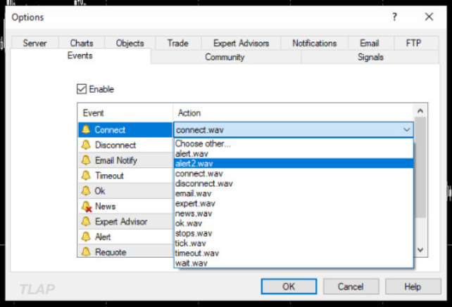
Task: Open the Trade tab
Action: [178, 43]
